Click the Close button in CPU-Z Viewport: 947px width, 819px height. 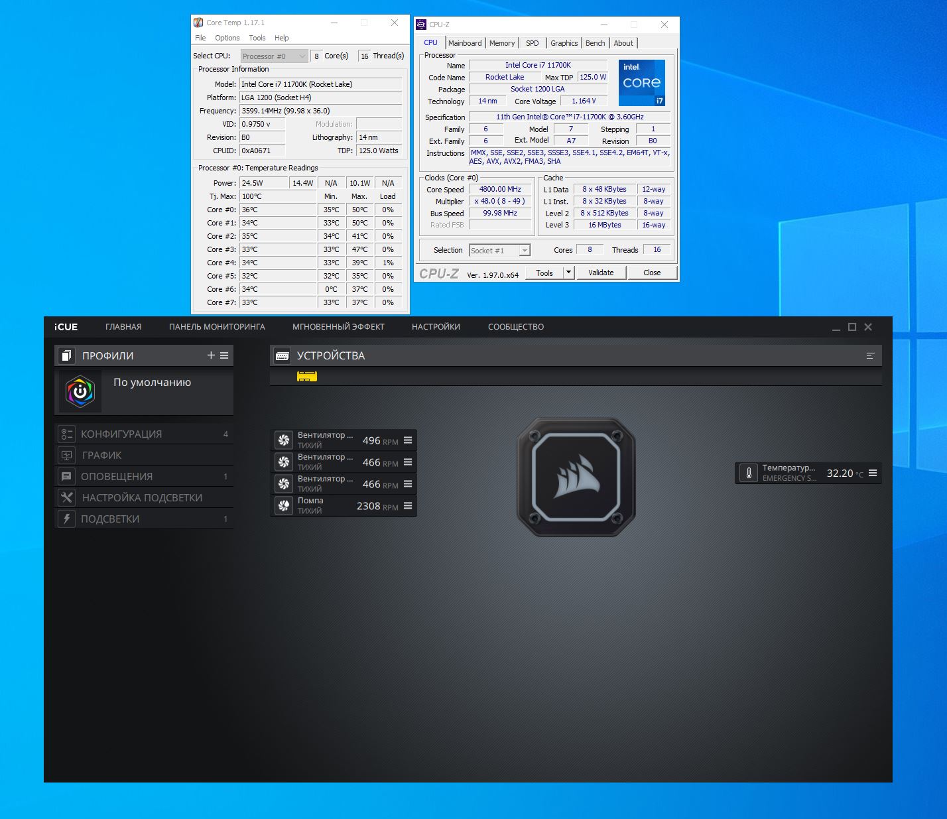point(652,273)
